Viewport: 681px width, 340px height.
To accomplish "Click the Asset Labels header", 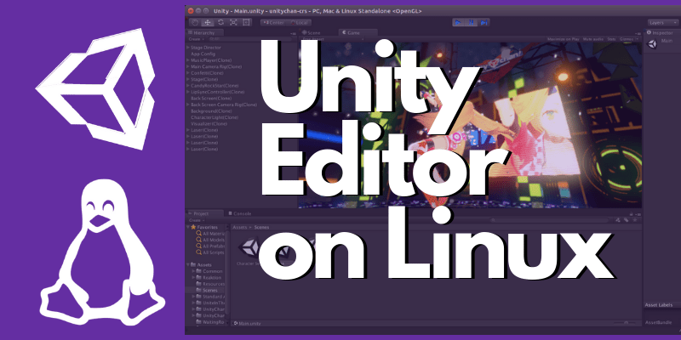I will click(x=659, y=305).
